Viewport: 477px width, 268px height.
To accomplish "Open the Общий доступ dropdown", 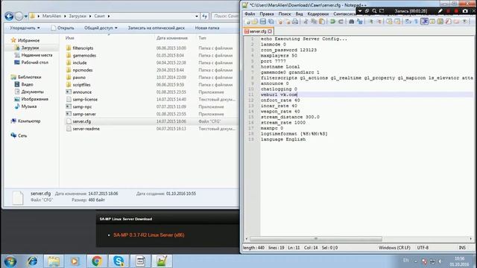I will pos(101,28).
